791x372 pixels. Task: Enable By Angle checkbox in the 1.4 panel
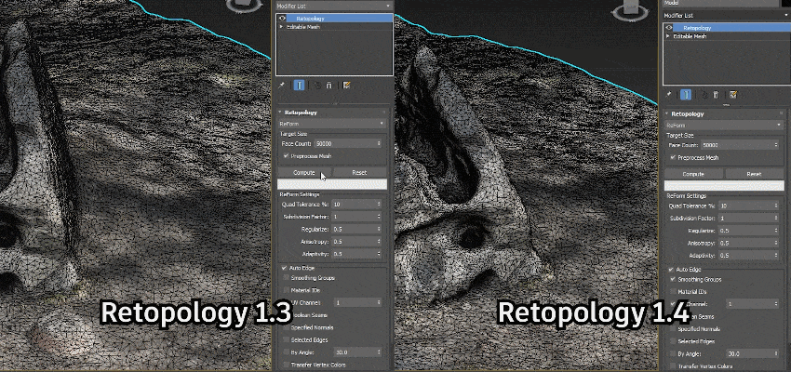point(674,353)
